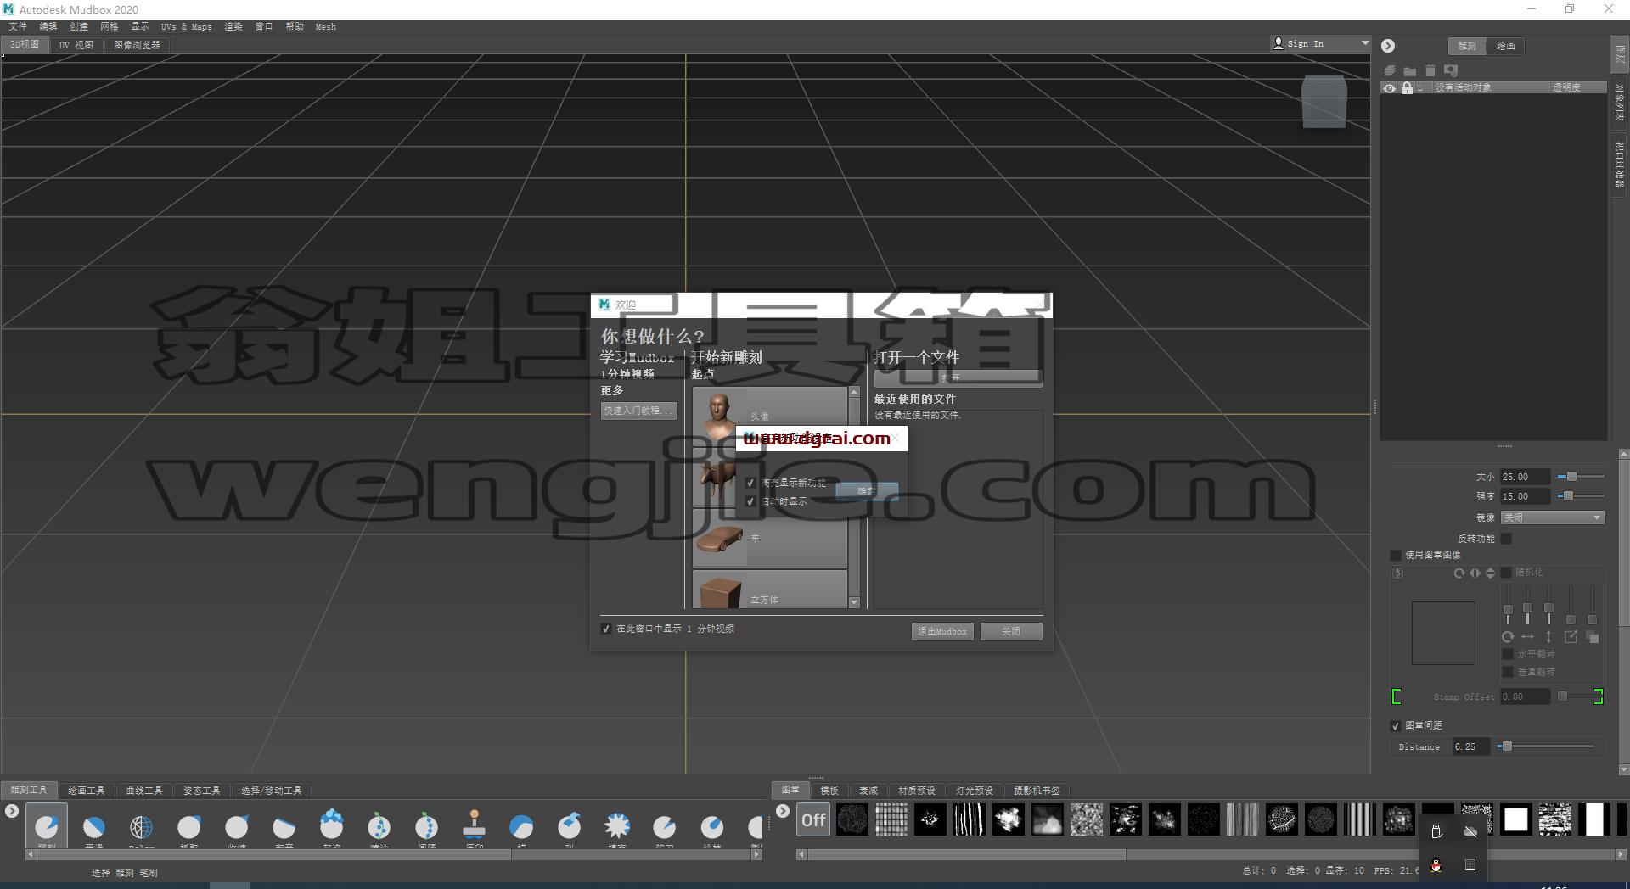Screen dimensions: 1630x889
Task: Select the Flatten (变平) brush tool
Action: pos(284,826)
